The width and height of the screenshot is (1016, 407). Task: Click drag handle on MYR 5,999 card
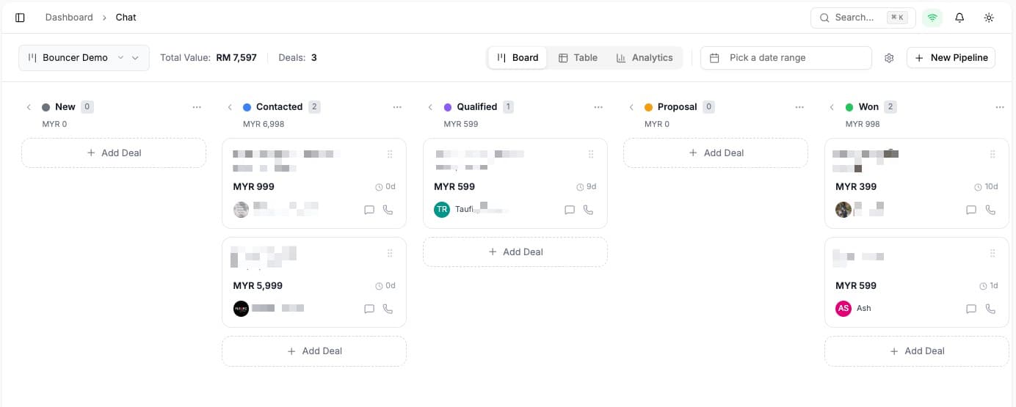tap(390, 253)
